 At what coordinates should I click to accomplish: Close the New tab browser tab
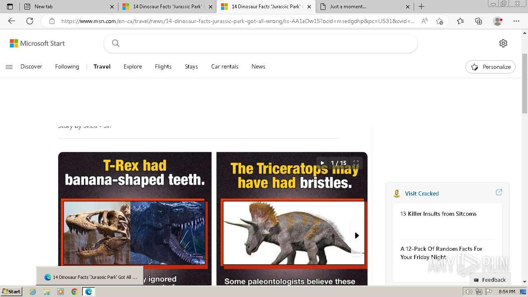click(112, 7)
